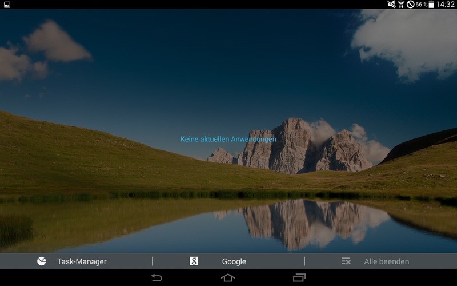
Task: Tap the Wi-Fi signal status icon
Action: click(x=401, y=4)
